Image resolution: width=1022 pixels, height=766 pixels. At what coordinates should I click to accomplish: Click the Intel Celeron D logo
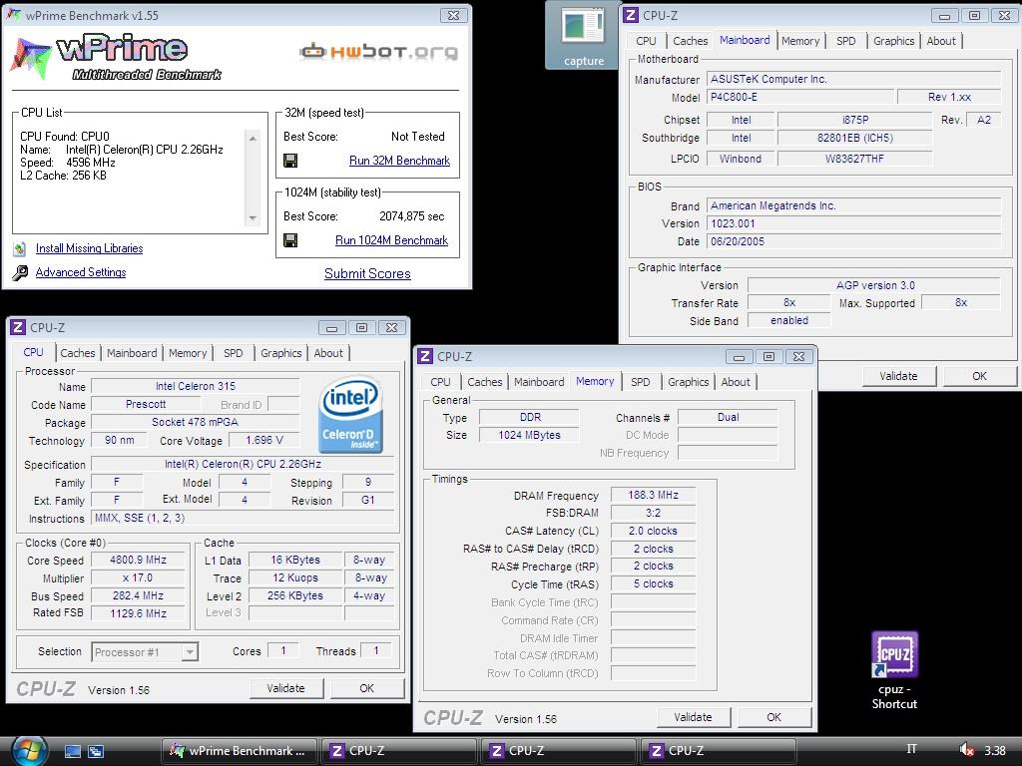(x=350, y=416)
